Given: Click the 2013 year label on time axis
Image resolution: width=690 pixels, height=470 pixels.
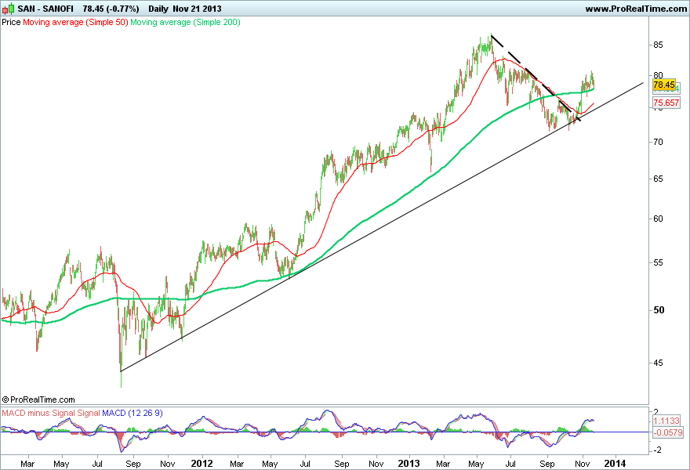Looking at the screenshot, I should click(409, 464).
